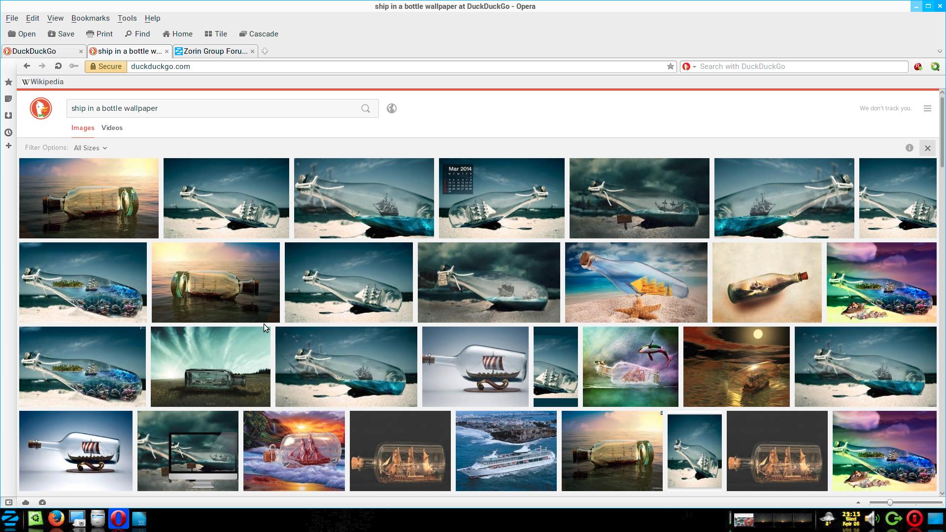Expand the tab list arrow at the far right of the tab bar
Screen dimensions: 946x532
point(939,51)
